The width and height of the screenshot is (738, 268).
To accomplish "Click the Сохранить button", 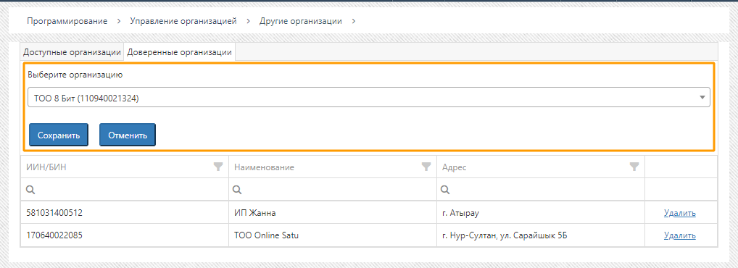I will 59,135.
